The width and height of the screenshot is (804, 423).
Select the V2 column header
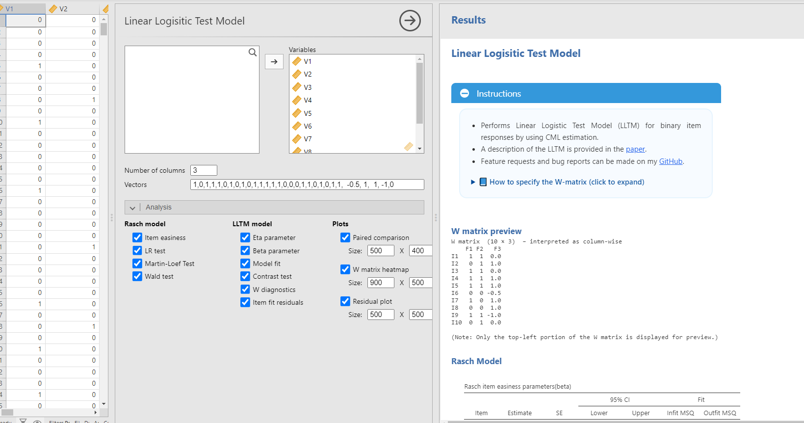73,9
